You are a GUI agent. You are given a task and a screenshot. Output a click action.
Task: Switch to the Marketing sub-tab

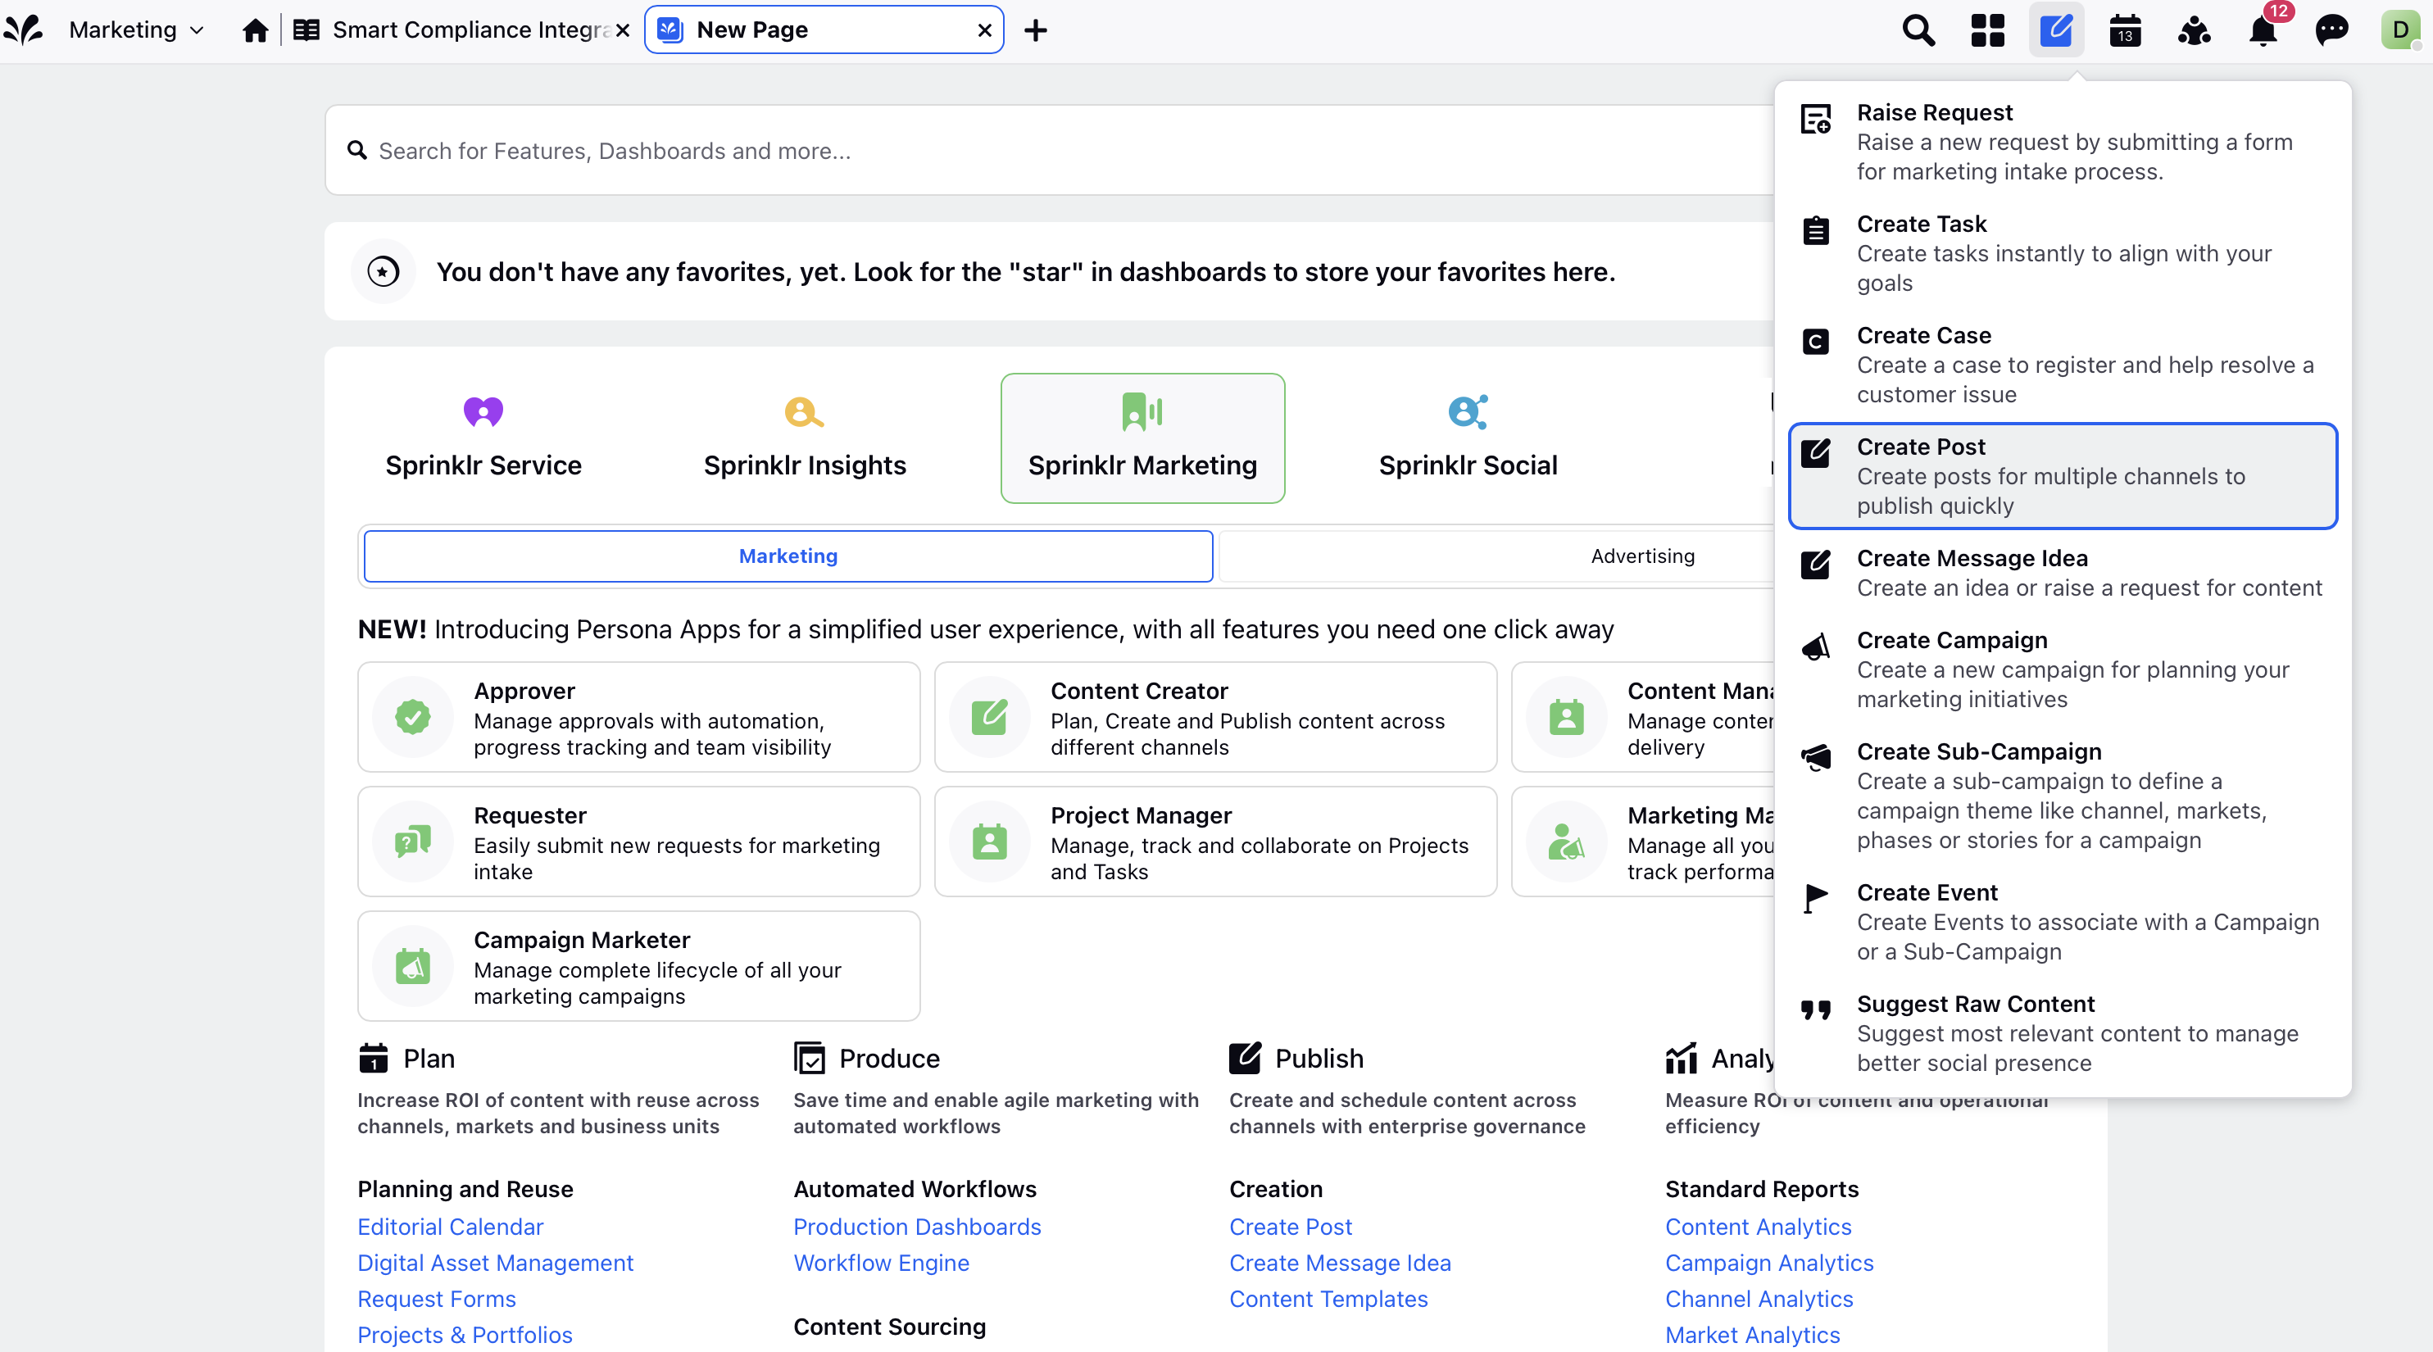click(x=788, y=556)
